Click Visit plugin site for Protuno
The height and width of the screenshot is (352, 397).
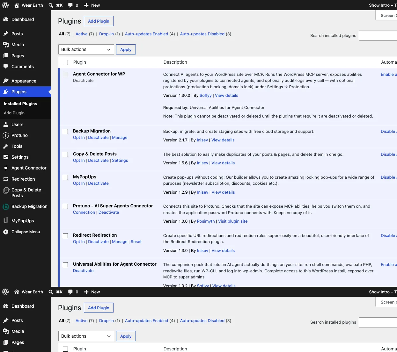coord(233,221)
